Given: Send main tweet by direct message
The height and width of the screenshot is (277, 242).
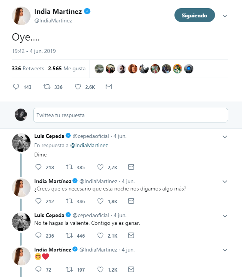Looking at the screenshot, I should 108,87.
